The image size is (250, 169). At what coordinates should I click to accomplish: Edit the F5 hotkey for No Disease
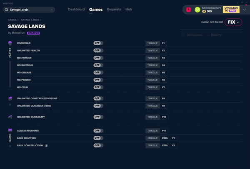point(163,73)
